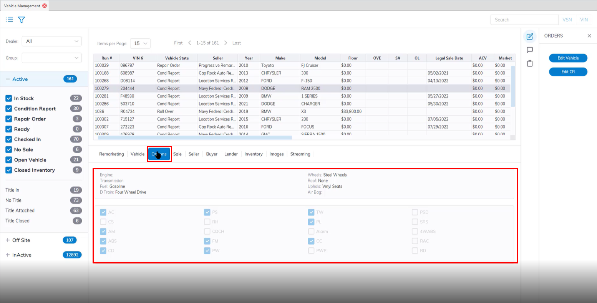The width and height of the screenshot is (597, 303).
Task: Click the horizontal scrollbar under the table
Action: (194, 137)
